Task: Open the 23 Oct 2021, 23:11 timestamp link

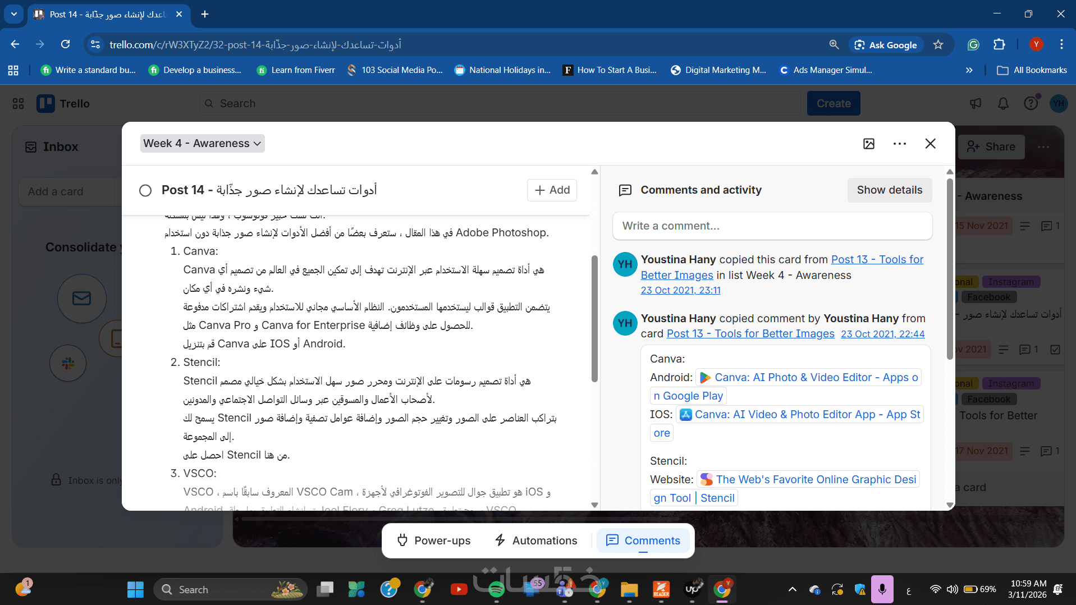Action: tap(681, 290)
